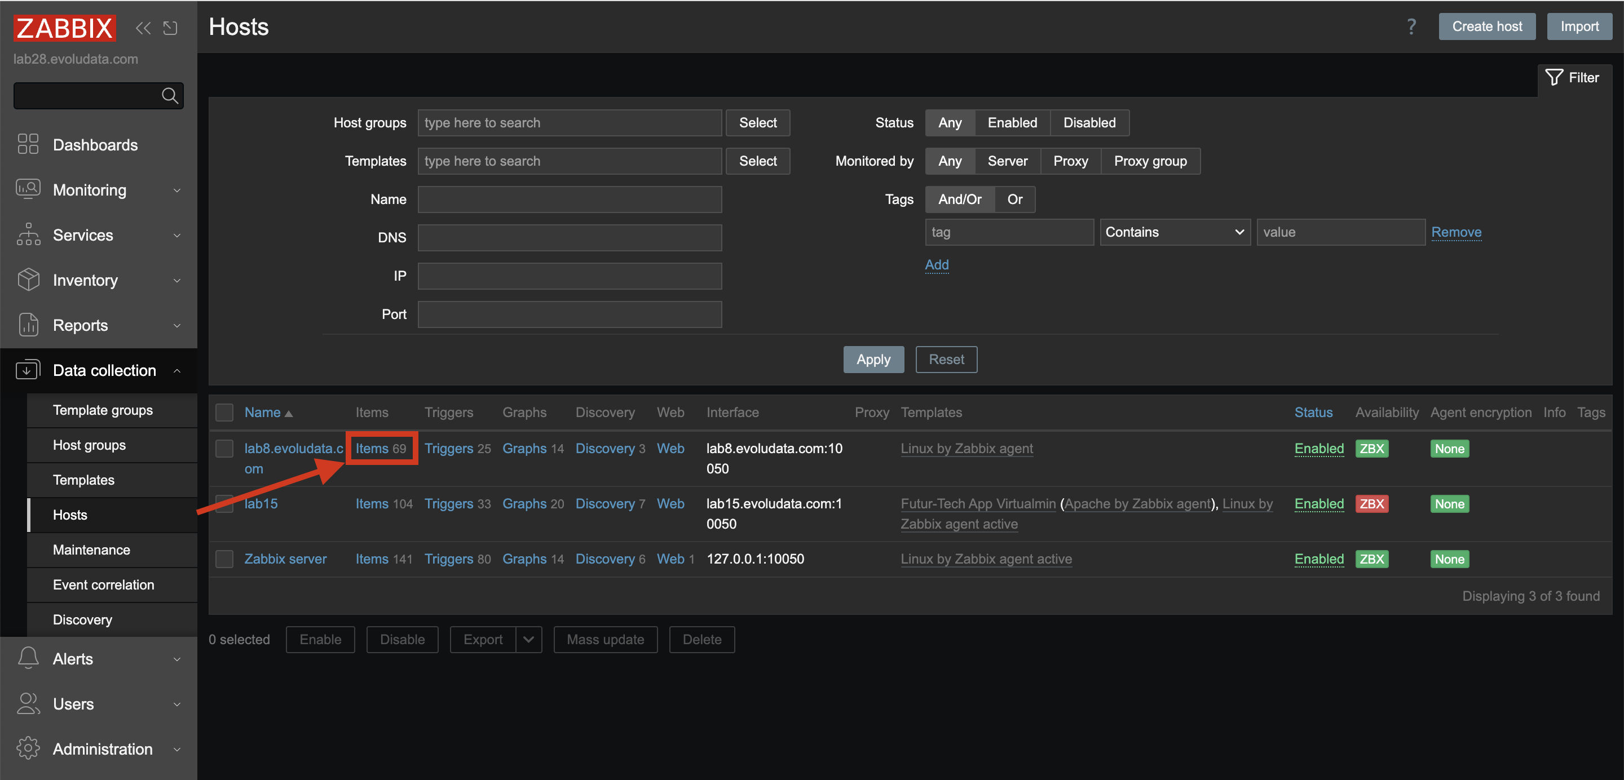Switch Tags mode to Or
The height and width of the screenshot is (780, 1624).
[1014, 199]
